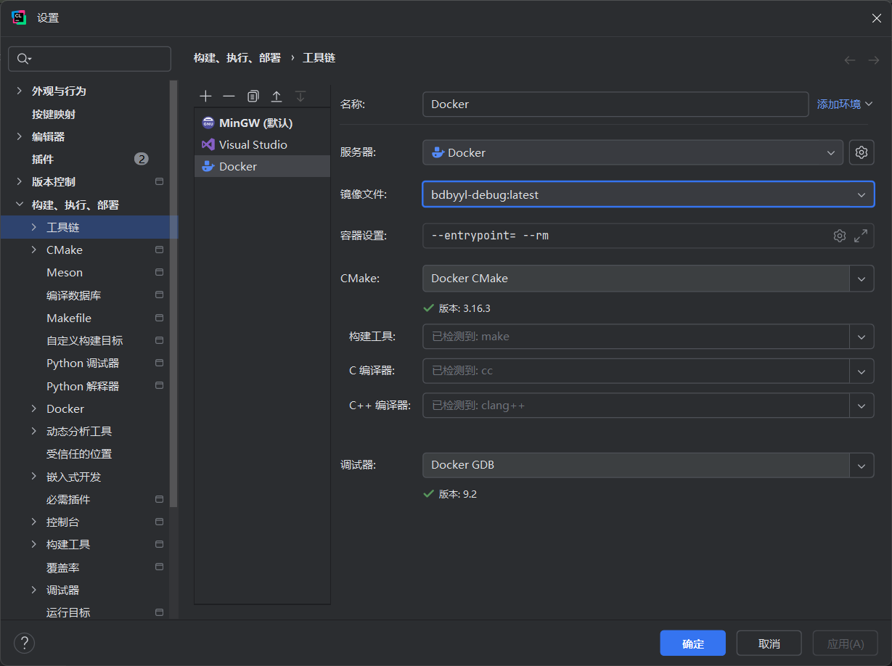Viewport: 892px width, 666px height.
Task: Open the image file dropdown
Action: 861,194
